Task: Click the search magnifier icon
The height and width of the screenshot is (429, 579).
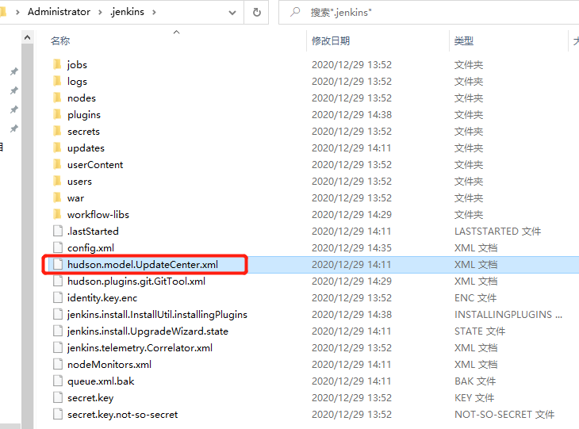Action: coord(295,12)
